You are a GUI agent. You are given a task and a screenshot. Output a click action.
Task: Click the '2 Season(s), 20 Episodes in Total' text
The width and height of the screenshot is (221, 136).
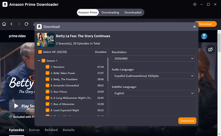[x=78, y=43]
